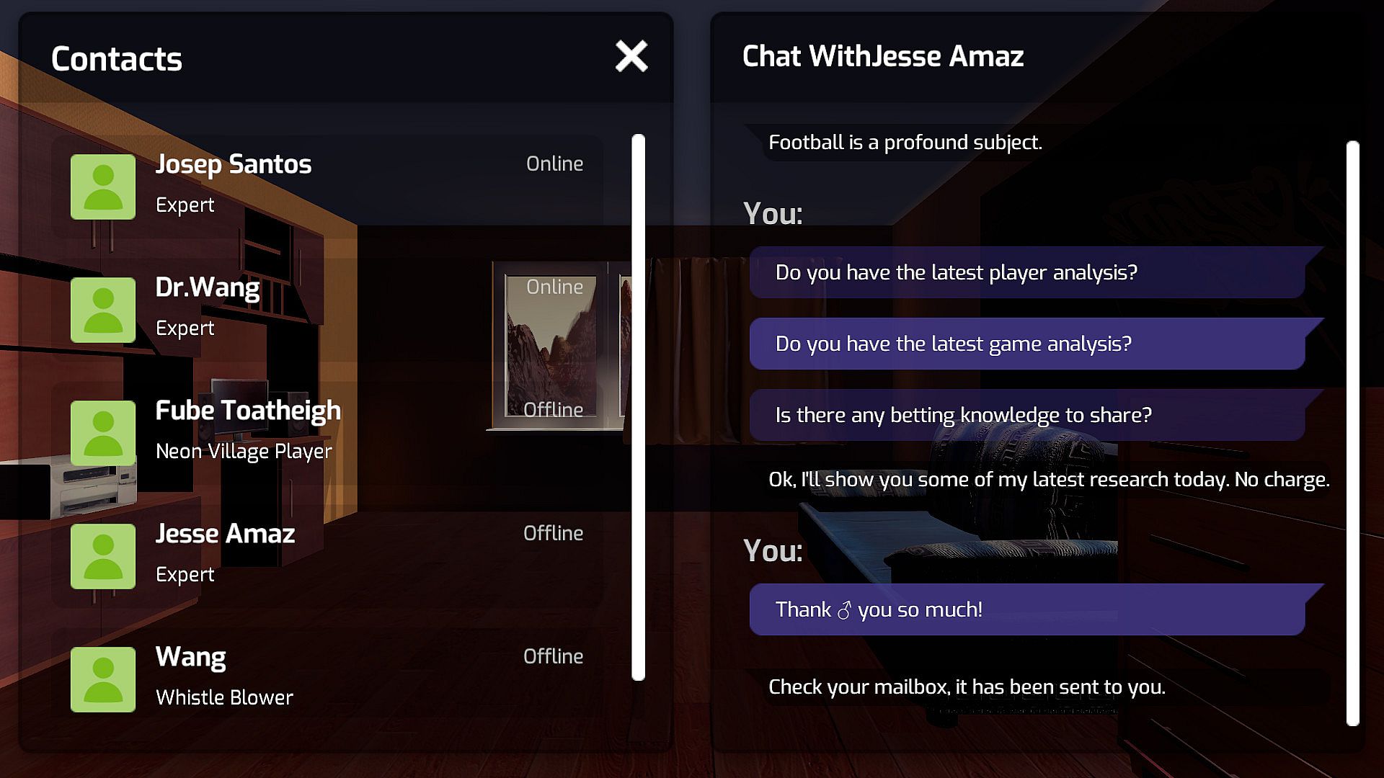This screenshot has width=1384, height=778.
Task: Select the Dr.Wang contact name
Action: tap(208, 287)
